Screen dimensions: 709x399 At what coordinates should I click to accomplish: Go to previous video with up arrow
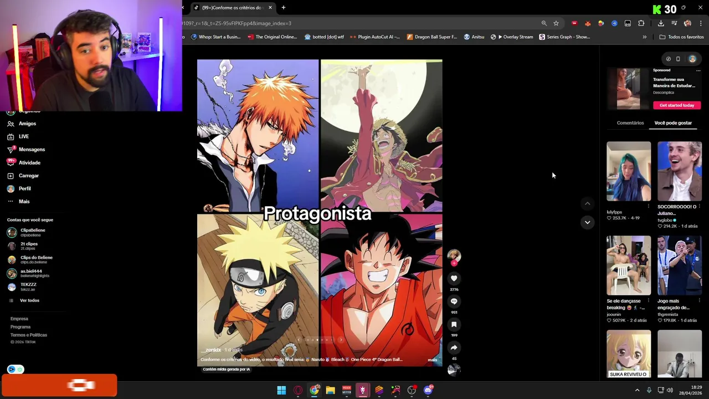tap(588, 203)
